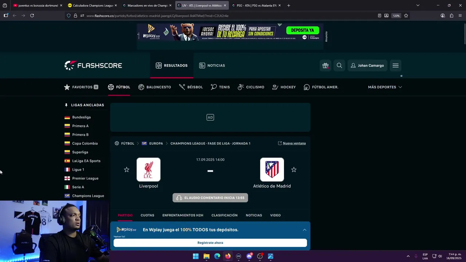Favorite Liverpool with star toggle

coord(126,170)
